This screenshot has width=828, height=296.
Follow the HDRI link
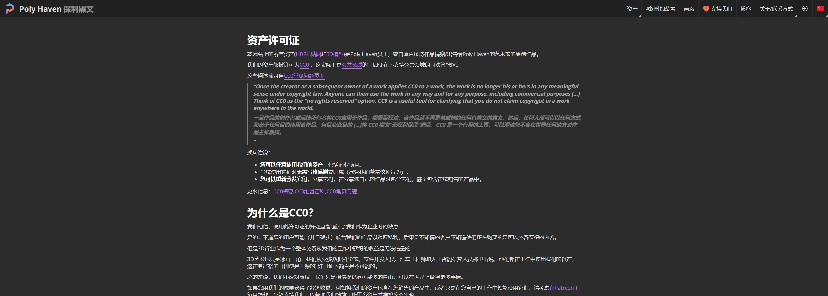[302, 54]
